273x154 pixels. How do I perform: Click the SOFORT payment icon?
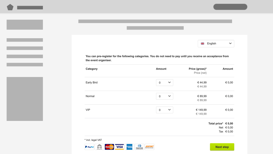tap(149, 147)
